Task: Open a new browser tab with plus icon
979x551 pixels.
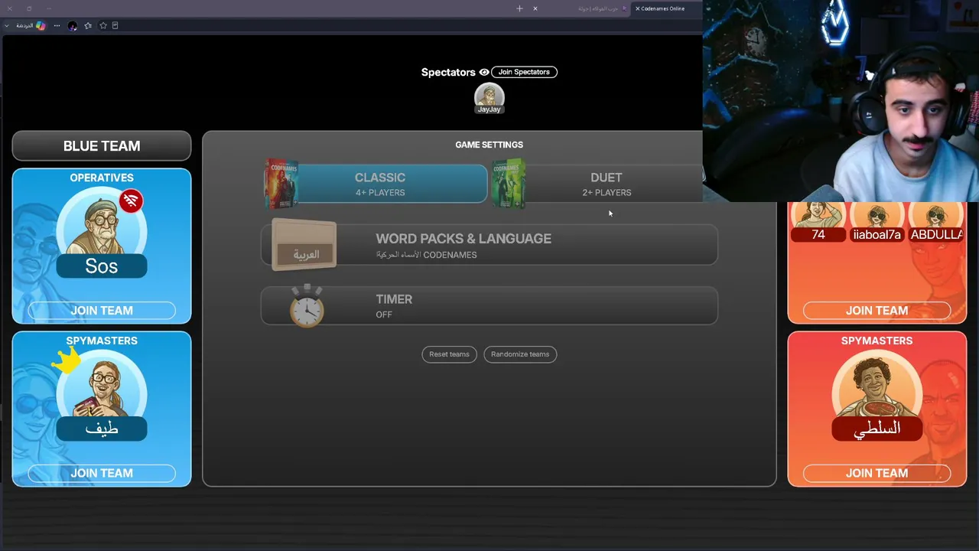Action: click(519, 8)
